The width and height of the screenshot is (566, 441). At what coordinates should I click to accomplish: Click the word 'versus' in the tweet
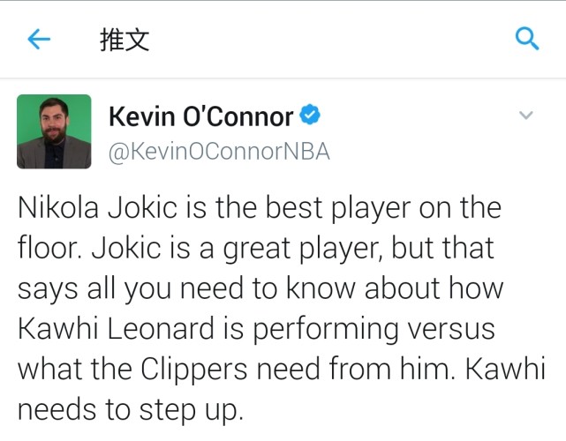tap(451, 329)
